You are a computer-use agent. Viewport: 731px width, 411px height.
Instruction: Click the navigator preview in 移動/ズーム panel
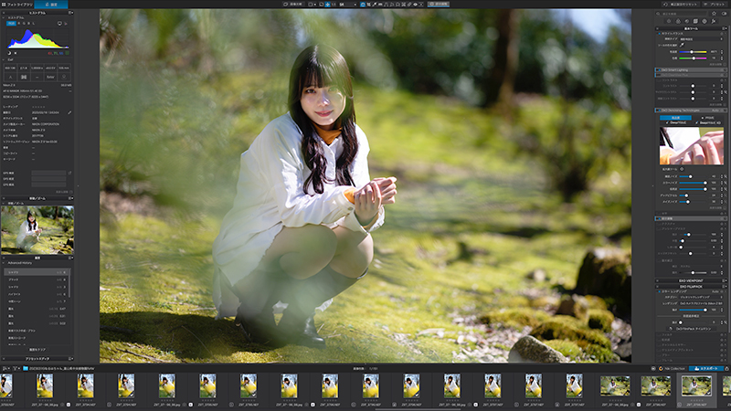point(37,230)
